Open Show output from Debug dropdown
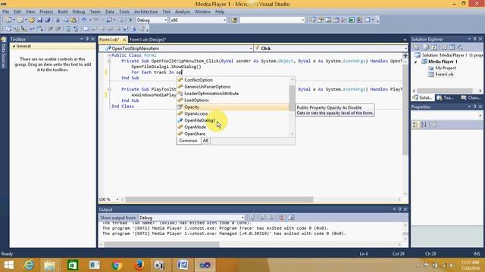This screenshot has width=485, height=272. (x=242, y=218)
